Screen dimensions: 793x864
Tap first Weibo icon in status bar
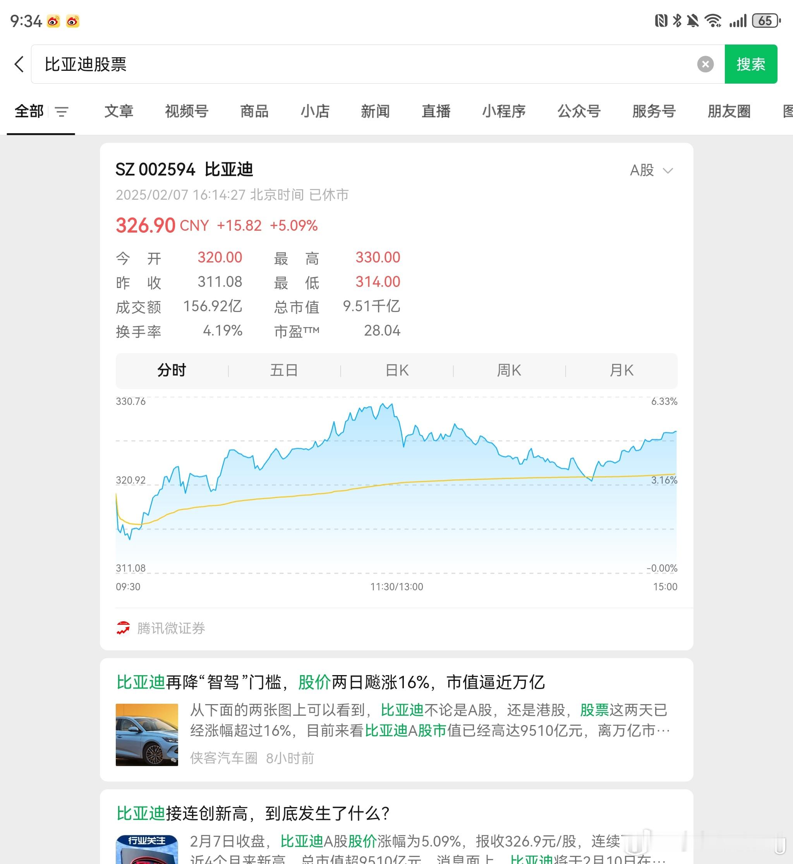[x=53, y=21]
